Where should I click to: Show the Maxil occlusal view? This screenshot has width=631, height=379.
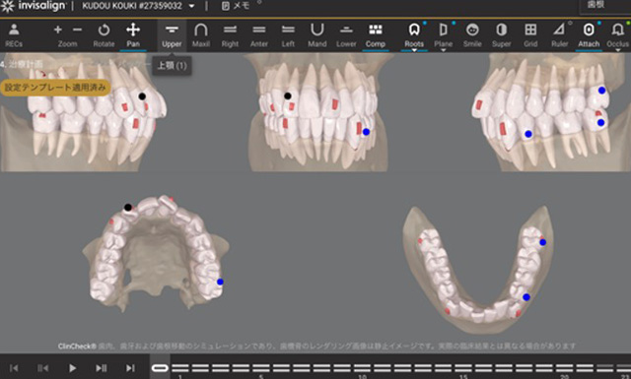pyautogui.click(x=201, y=35)
